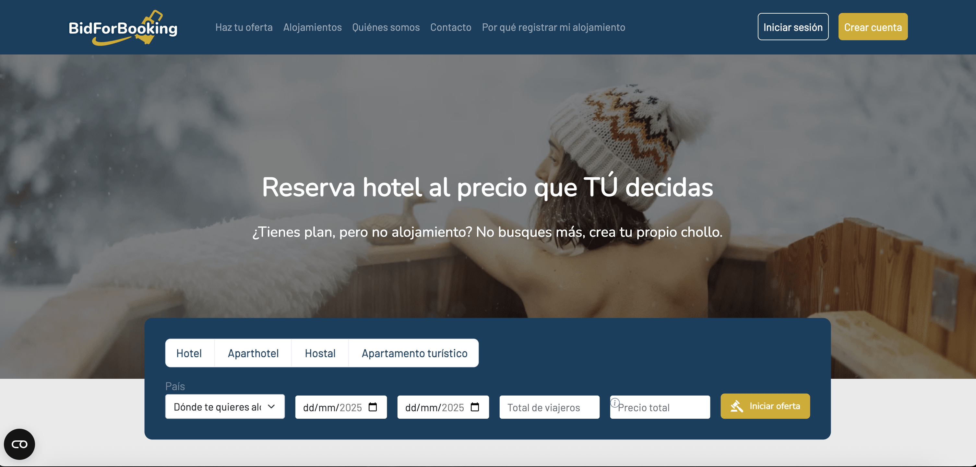Image resolution: width=976 pixels, height=467 pixels.
Task: Open the accessibility widget in bottom-left corner
Action: tap(19, 444)
